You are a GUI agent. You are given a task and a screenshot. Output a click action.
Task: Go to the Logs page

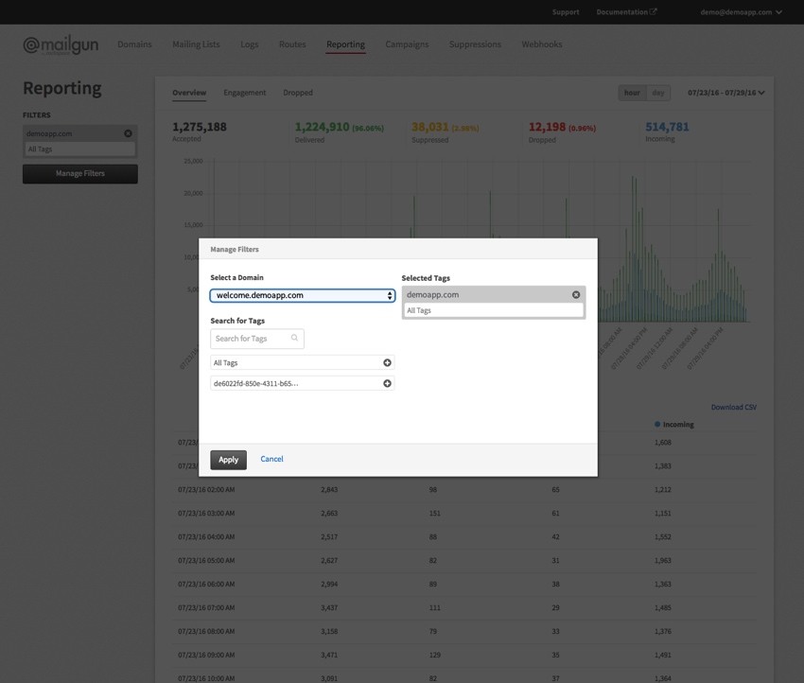(x=249, y=44)
